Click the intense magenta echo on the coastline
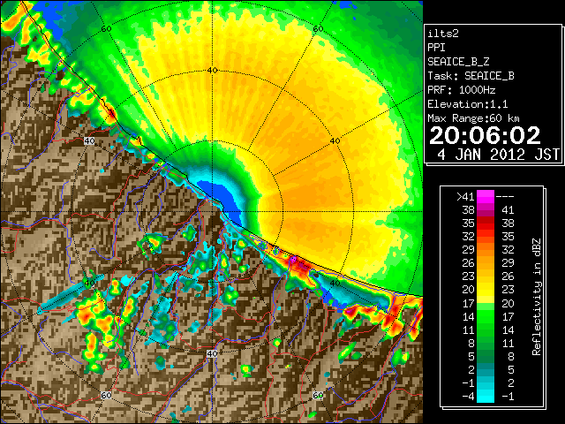The image size is (565, 424). 294,259
